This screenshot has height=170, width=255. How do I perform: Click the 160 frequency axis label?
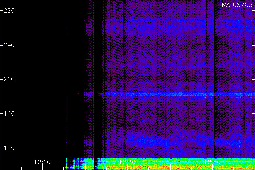[x=9, y=114]
